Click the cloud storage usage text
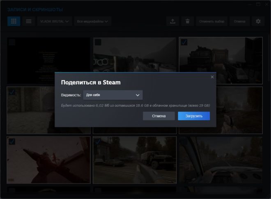Image resolution: width=271 pixels, height=199 pixels. [135, 105]
